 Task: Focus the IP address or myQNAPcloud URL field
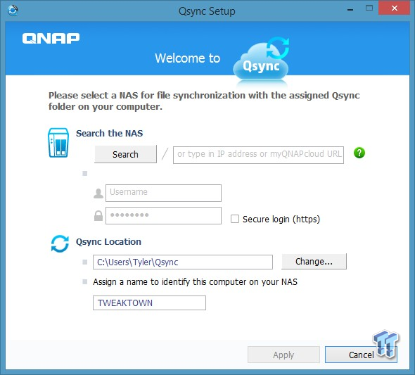[258, 155]
